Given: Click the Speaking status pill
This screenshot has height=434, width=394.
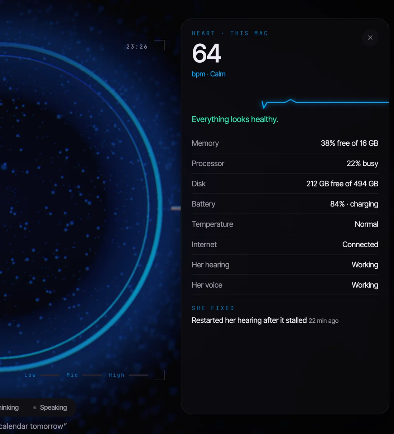Looking at the screenshot, I should [x=50, y=408].
